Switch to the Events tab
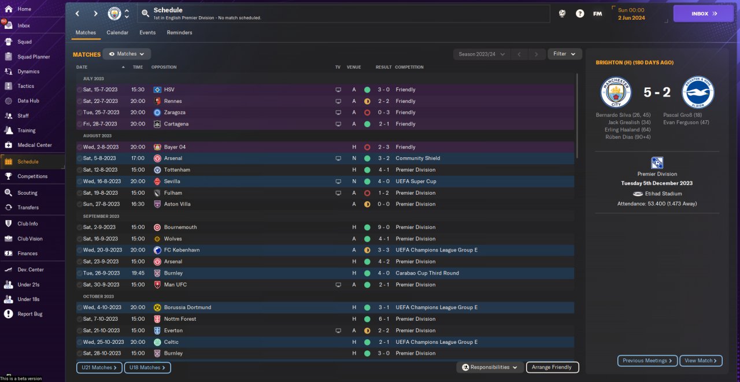740x382 pixels. (x=147, y=33)
